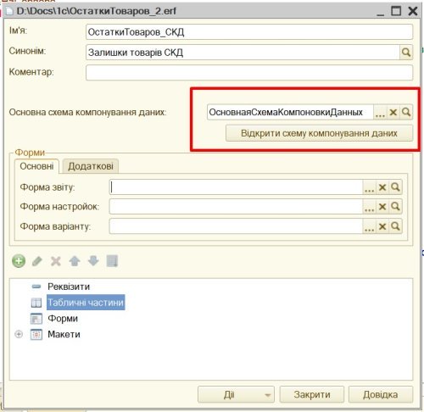The height and width of the screenshot is (412, 424).
Task: Click the move up arrow icon
Action: (x=75, y=261)
